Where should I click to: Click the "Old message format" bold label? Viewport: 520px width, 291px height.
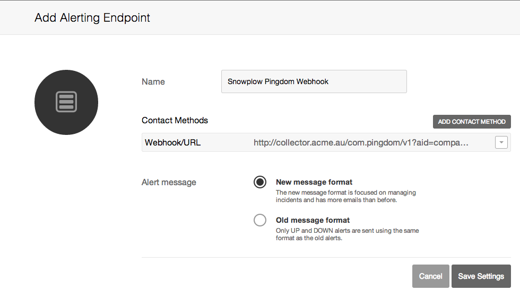(313, 220)
